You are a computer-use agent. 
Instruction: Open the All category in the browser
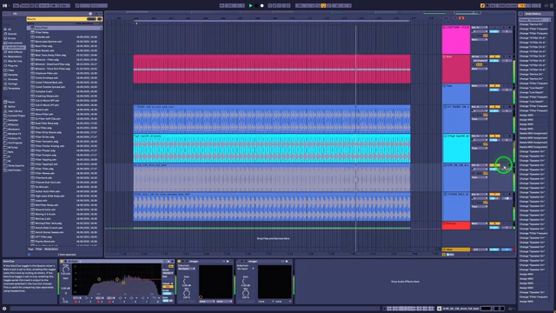[x=10, y=30]
